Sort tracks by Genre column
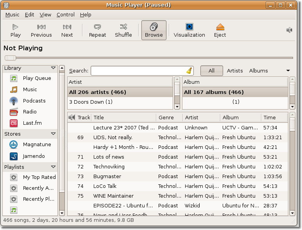The image size is (302, 230). [170, 117]
